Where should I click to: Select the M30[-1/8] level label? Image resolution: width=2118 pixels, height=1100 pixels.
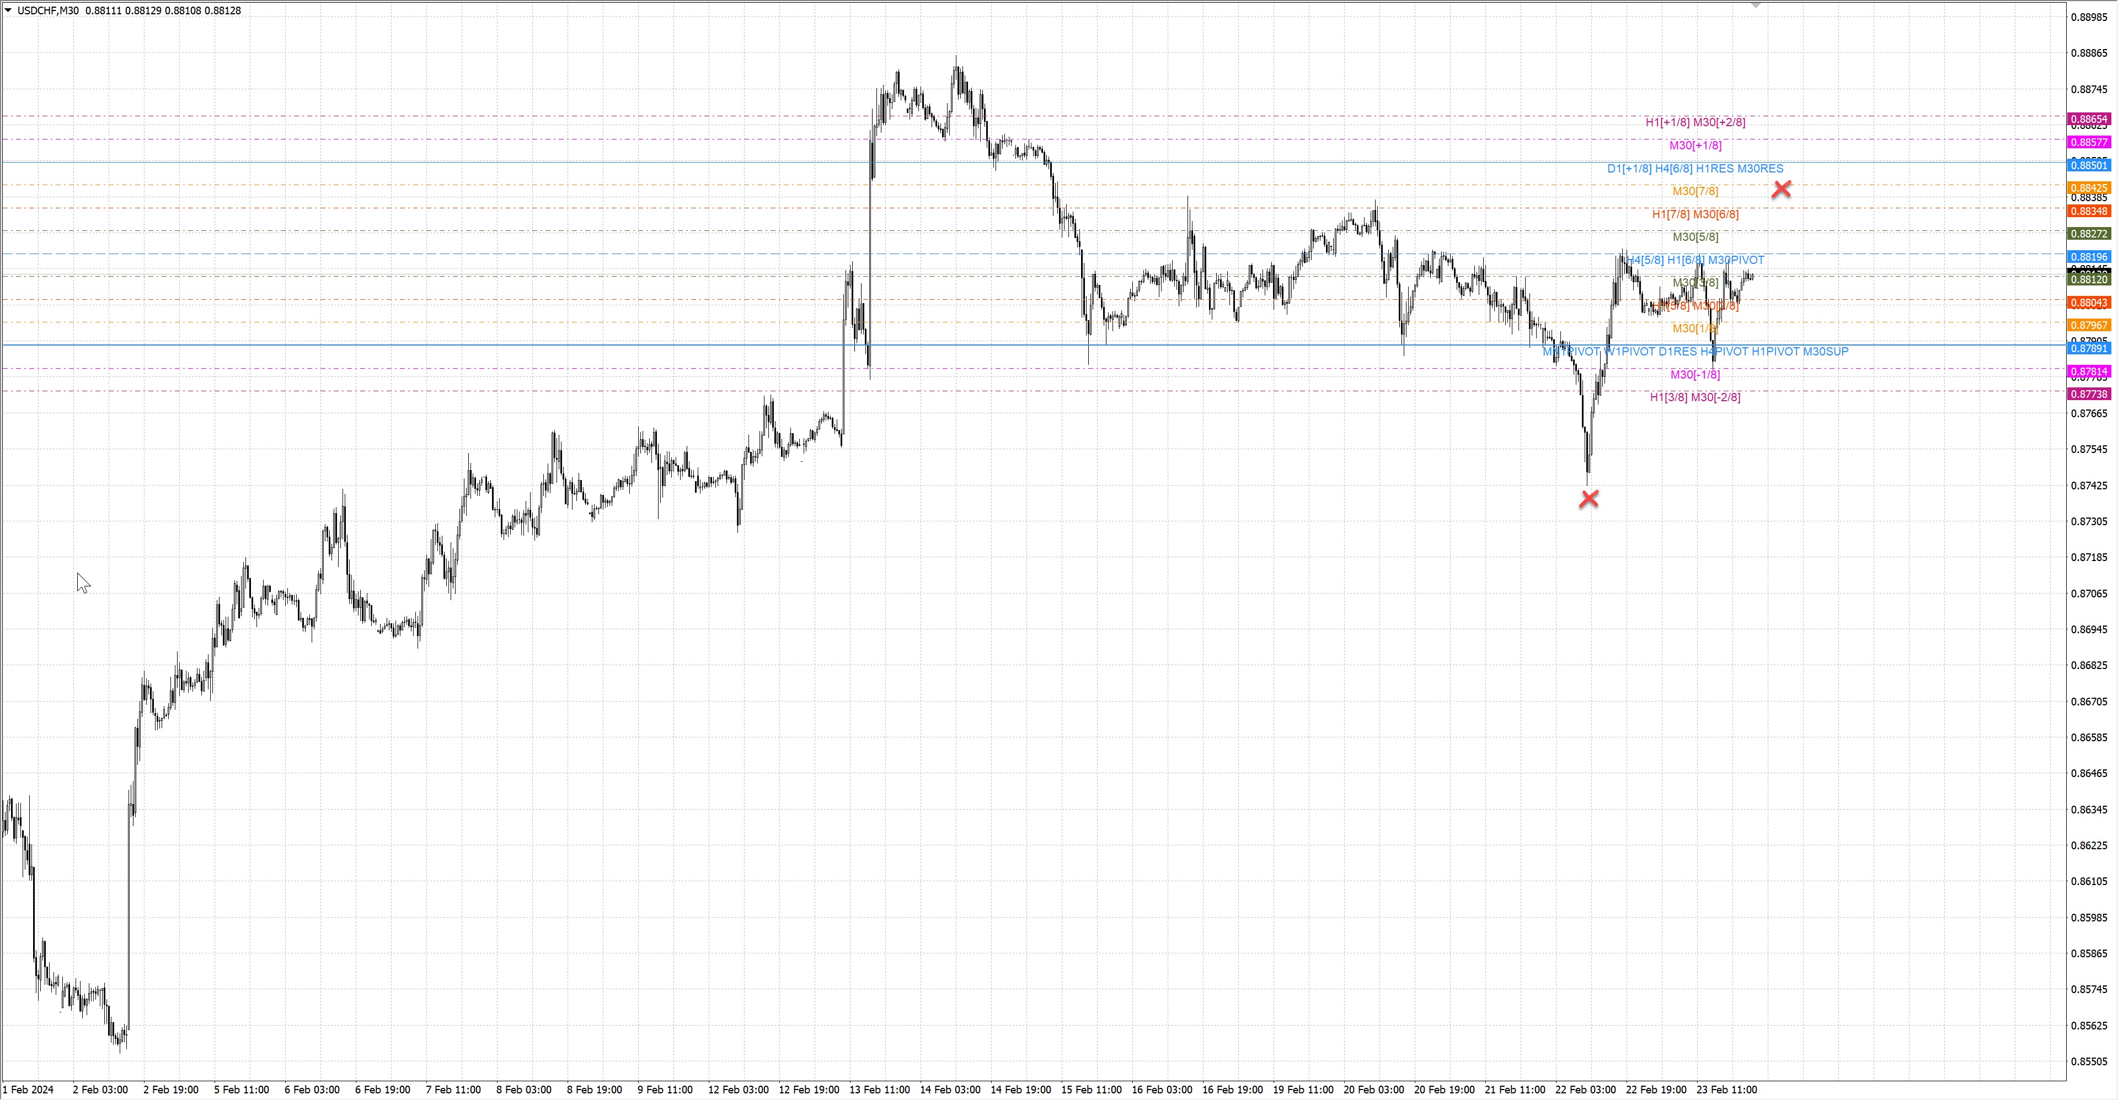(1694, 375)
